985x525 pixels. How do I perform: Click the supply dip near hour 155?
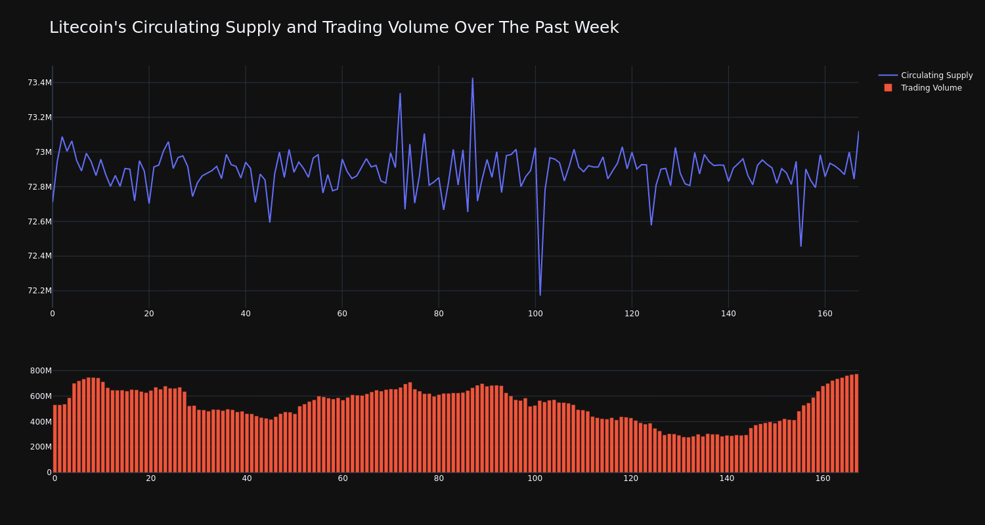coord(800,246)
